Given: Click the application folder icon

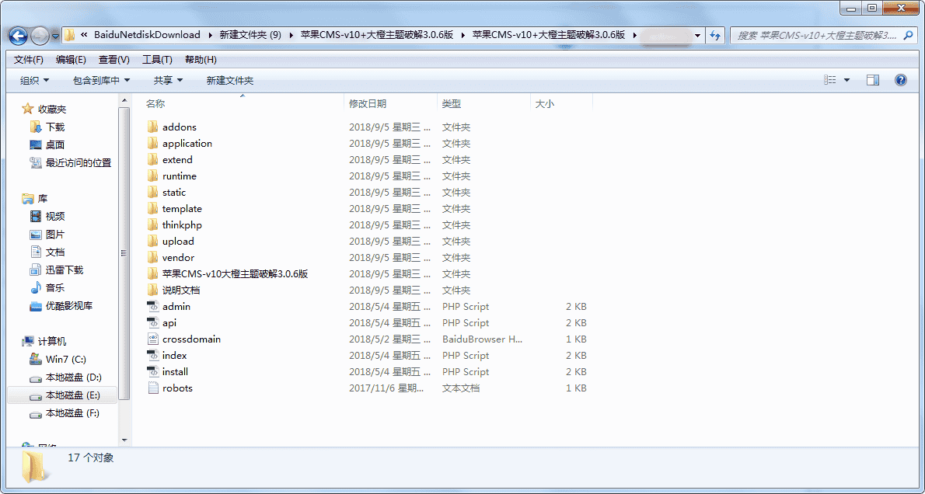Looking at the screenshot, I should pyautogui.click(x=153, y=143).
